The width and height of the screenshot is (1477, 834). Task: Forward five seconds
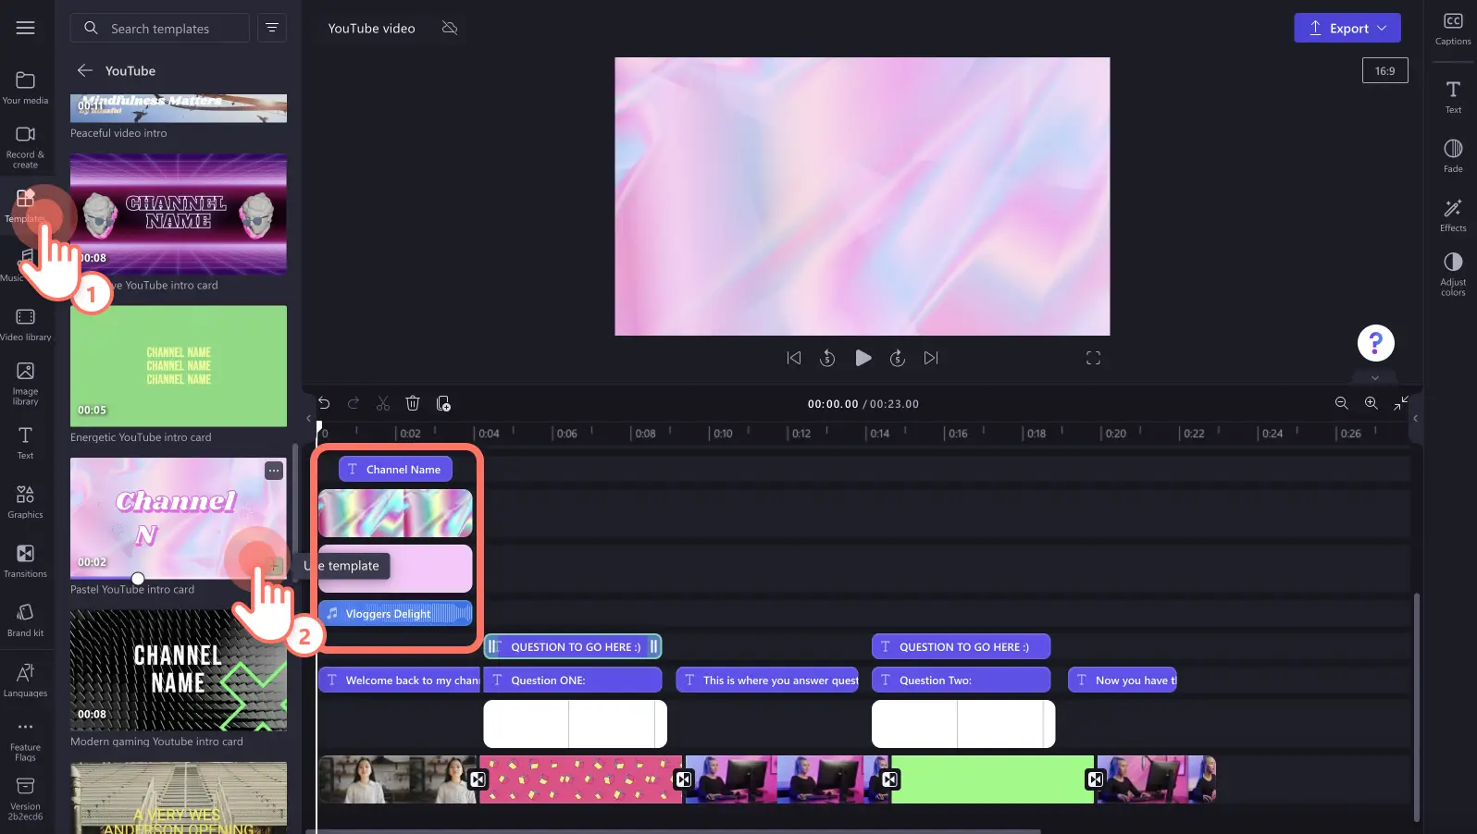point(897,358)
